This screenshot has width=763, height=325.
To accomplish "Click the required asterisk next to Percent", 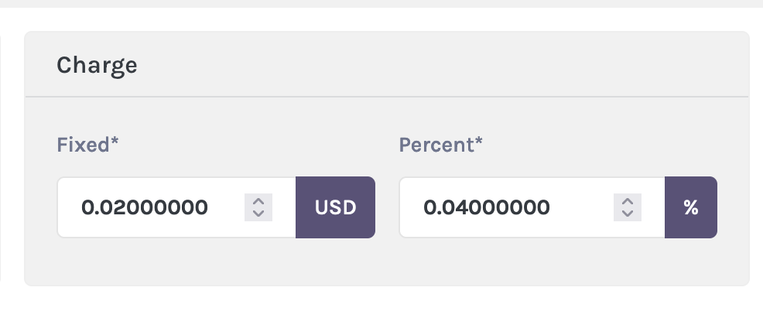I will point(478,143).
